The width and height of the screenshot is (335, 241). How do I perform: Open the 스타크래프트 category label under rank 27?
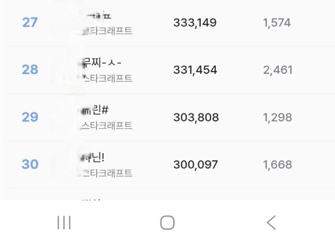[108, 31]
